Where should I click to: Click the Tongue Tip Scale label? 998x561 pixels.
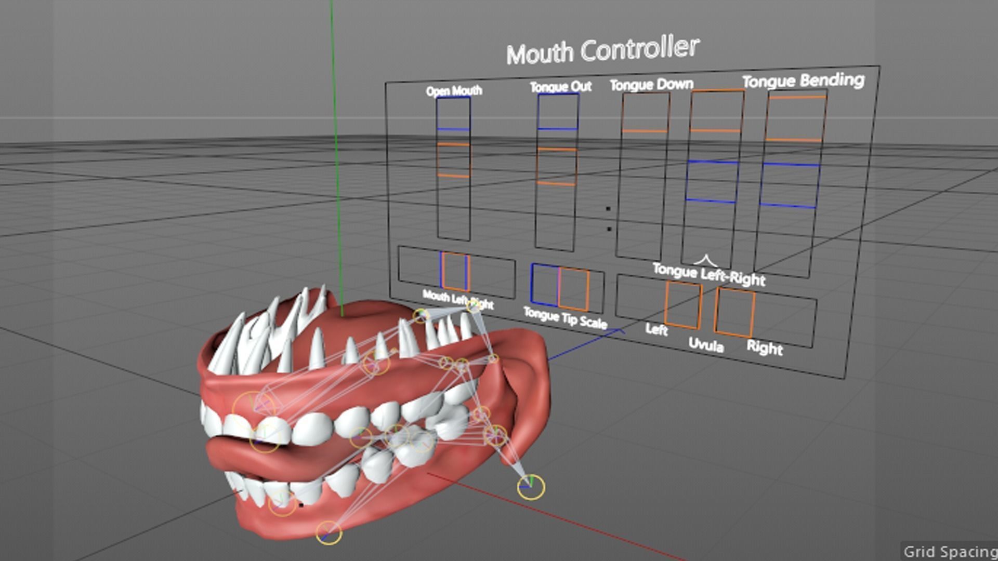click(x=565, y=318)
